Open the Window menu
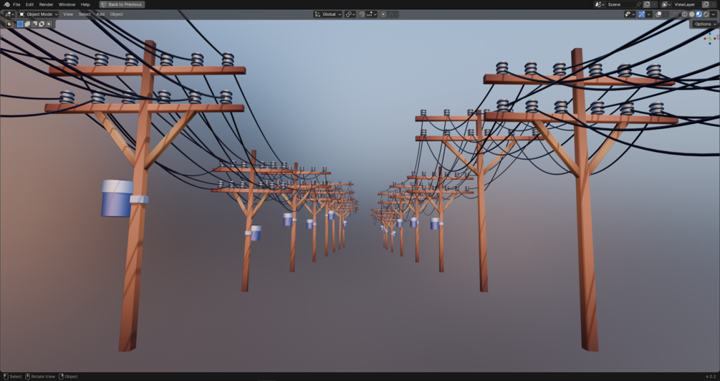This screenshot has height=381, width=720. [x=67, y=4]
